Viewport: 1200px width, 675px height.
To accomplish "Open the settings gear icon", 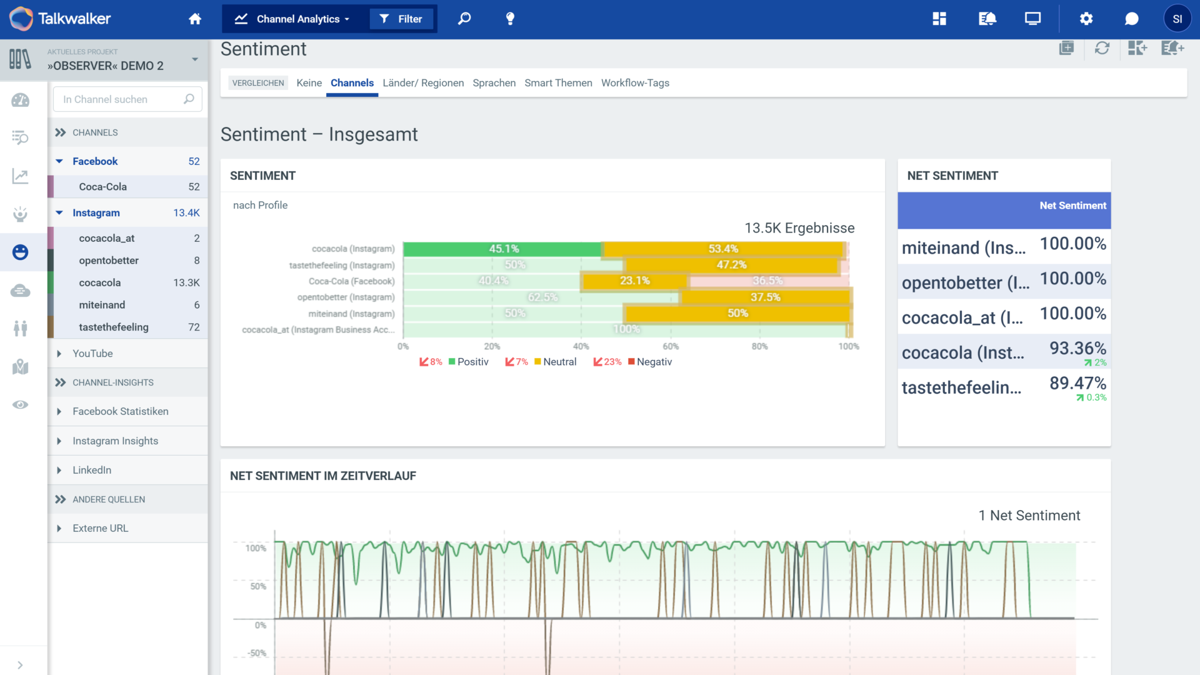I will [1086, 19].
